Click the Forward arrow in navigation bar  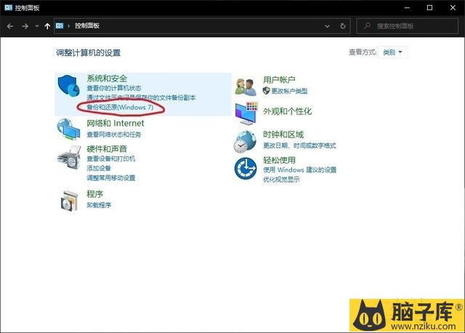[25, 26]
